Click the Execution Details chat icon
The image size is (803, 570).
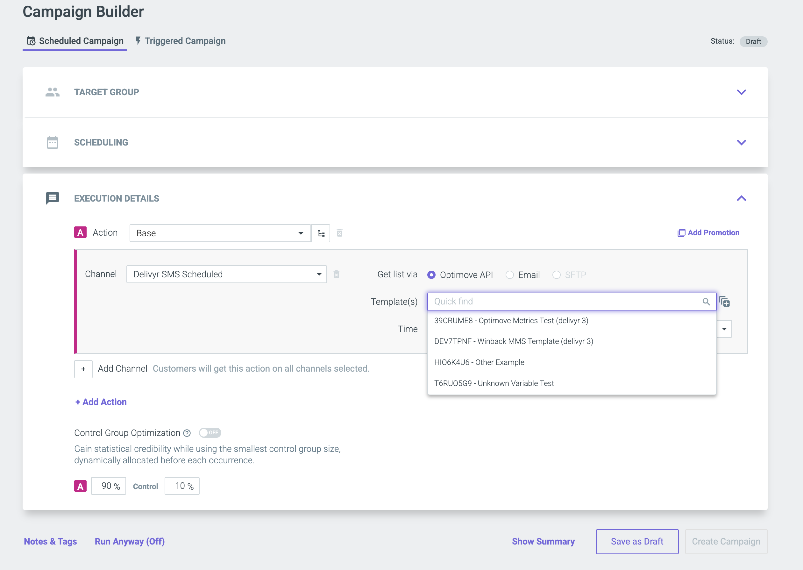point(52,198)
